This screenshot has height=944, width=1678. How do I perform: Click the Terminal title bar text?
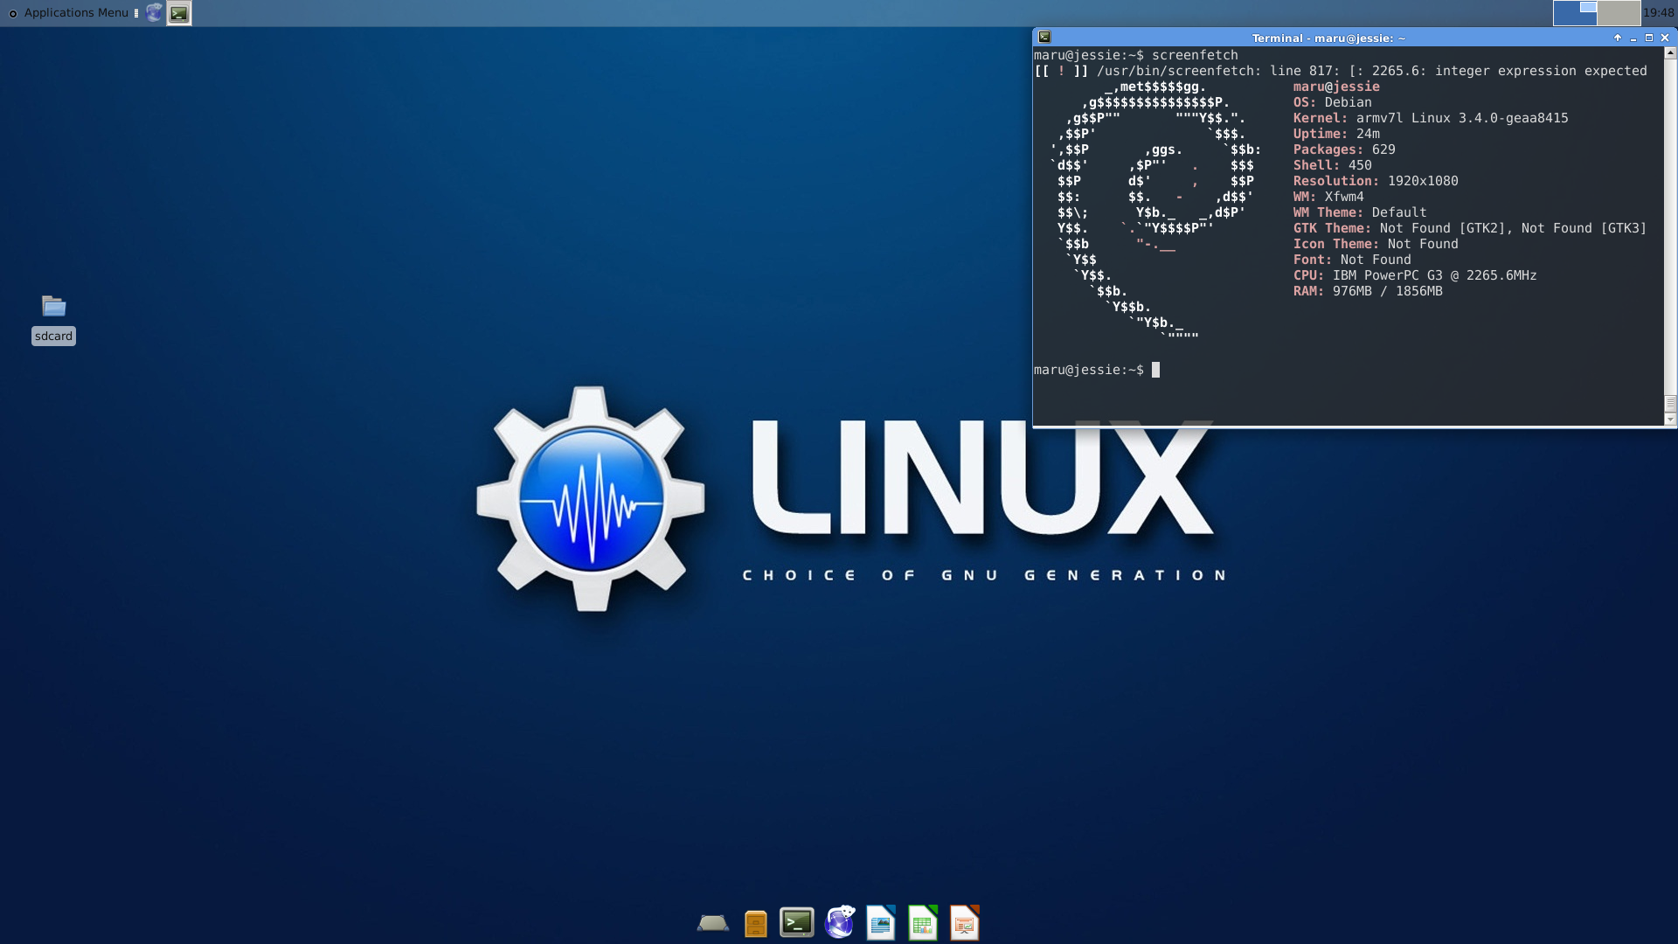coord(1328,38)
